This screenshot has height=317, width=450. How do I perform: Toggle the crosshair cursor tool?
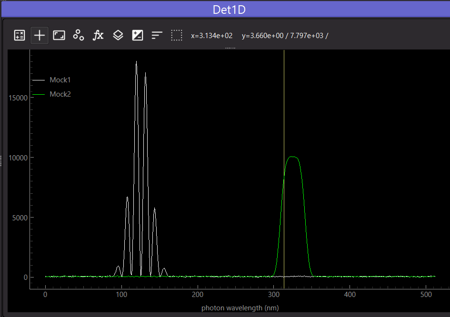[40, 36]
